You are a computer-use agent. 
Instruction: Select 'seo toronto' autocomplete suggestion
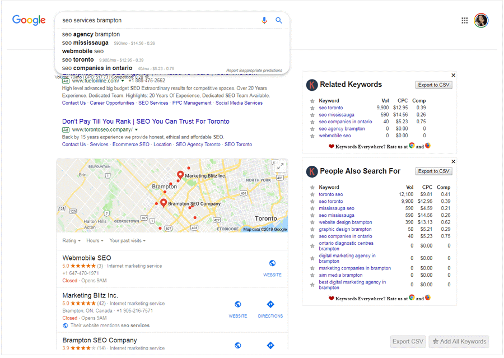tap(78, 59)
